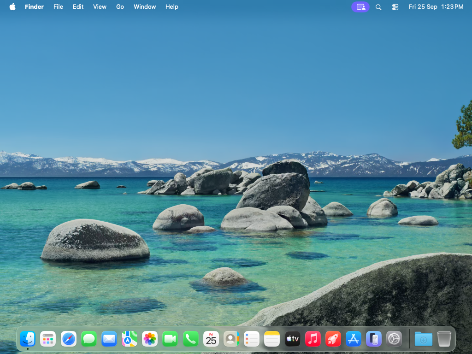The width and height of the screenshot is (472, 354).
Task: Open Calendar showing Fri 25
Action: coord(211,339)
